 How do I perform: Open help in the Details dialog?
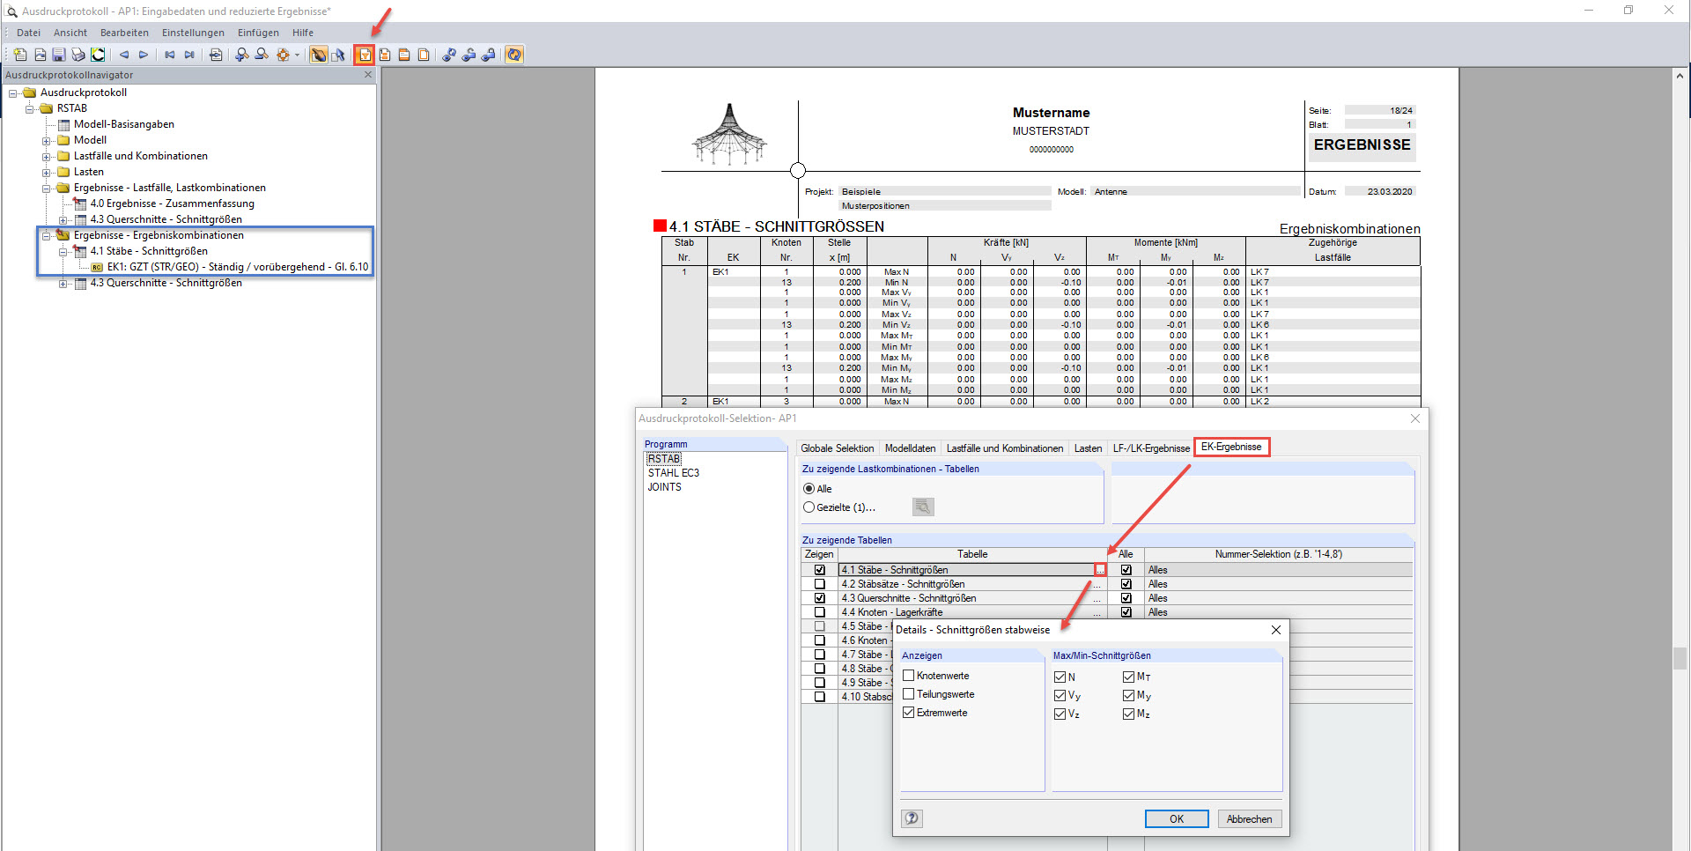pos(912,818)
